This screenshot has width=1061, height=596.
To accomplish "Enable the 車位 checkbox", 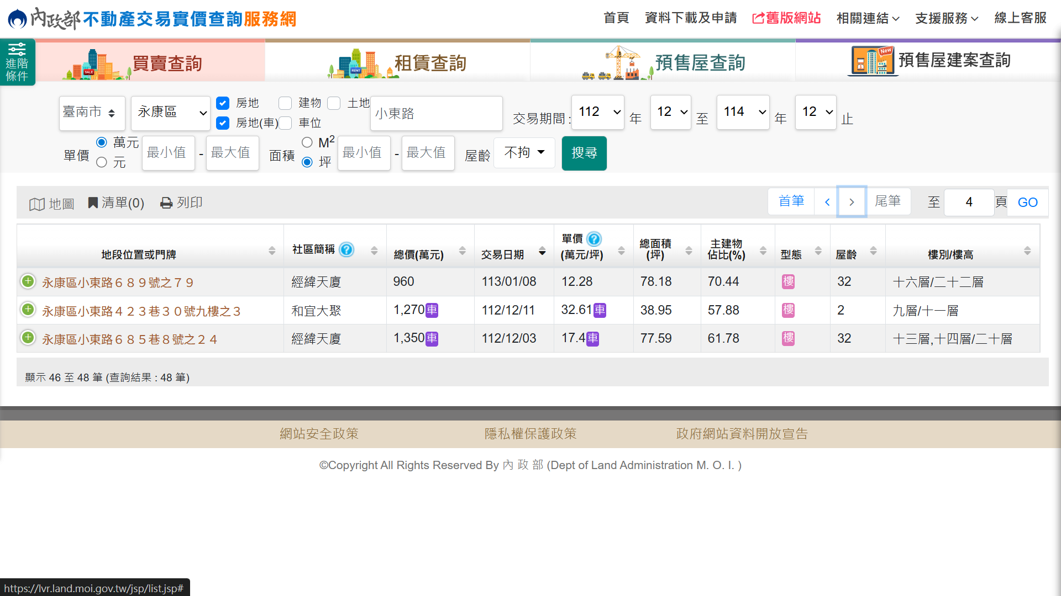I will coord(286,123).
